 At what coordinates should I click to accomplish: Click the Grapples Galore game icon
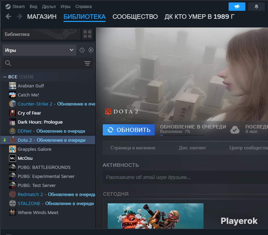click(13, 149)
